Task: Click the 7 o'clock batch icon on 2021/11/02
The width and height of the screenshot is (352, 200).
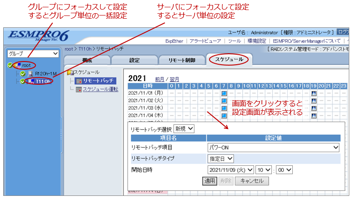Action: pos(224,101)
